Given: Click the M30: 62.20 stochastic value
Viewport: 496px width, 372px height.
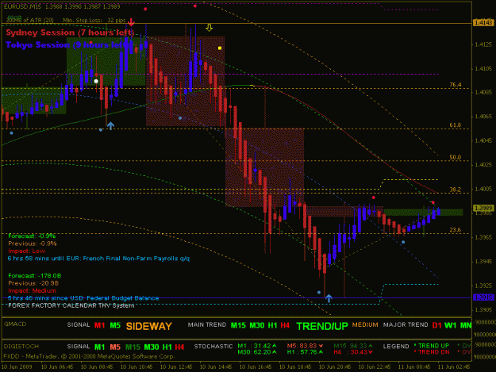Looking at the screenshot, I should (257, 352).
